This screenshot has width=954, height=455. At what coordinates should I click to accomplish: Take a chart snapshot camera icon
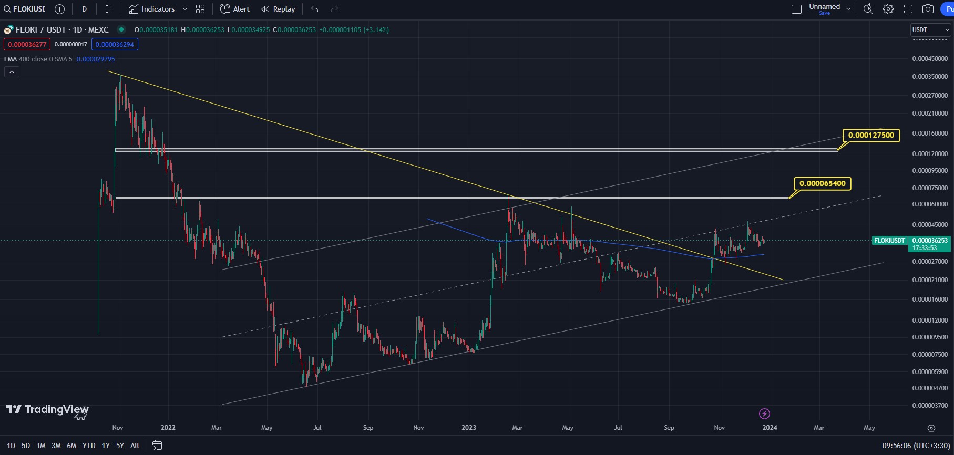pyautogui.click(x=928, y=9)
